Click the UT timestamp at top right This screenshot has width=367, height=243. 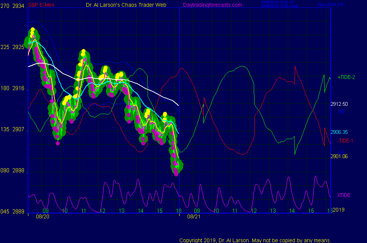[279, 3]
